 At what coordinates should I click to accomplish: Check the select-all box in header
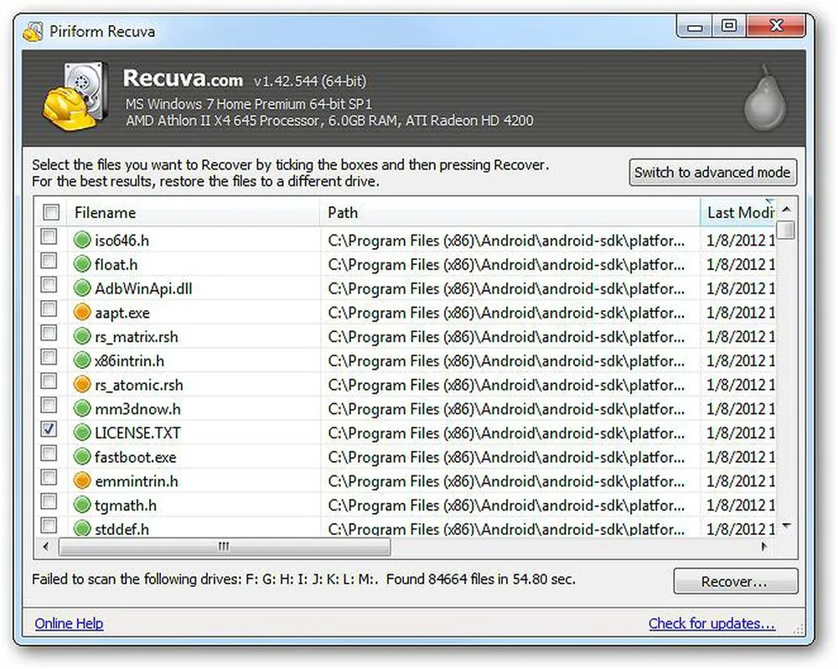pos(50,212)
